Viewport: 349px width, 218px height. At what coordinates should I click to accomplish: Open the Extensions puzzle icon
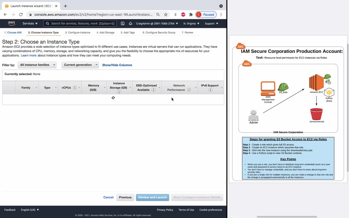coord(191,15)
